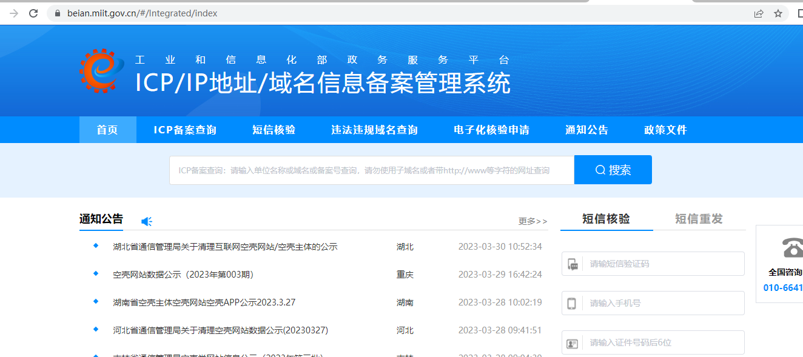The width and height of the screenshot is (803, 357).
Task: Open 湖南省空壳主体空壳网站空壳APP公示 notice
Action: [204, 302]
